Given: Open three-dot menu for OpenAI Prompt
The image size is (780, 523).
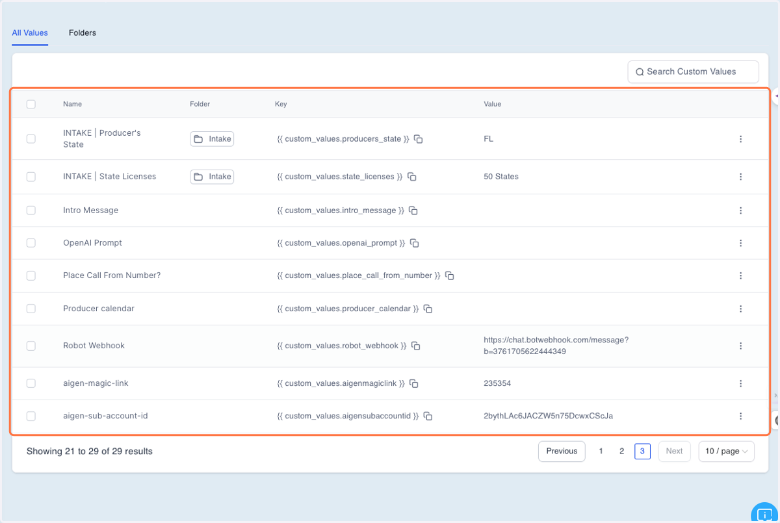Looking at the screenshot, I should pos(740,243).
